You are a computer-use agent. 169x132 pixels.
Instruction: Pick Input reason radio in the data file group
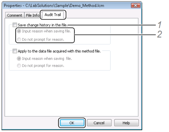click(19, 59)
